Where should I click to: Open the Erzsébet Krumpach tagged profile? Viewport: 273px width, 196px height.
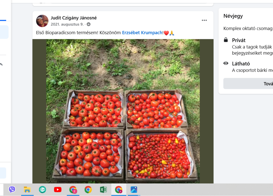click(142, 33)
